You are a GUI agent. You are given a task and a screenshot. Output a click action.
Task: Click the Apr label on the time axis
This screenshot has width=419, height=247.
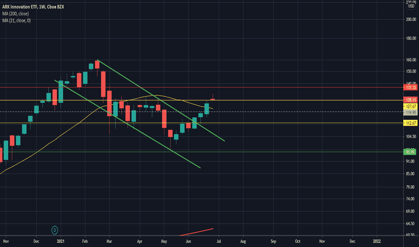pos(139,242)
